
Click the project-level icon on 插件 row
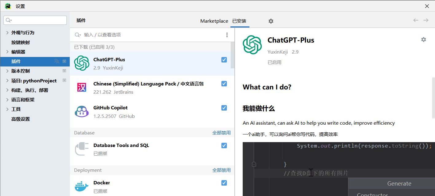point(64,61)
